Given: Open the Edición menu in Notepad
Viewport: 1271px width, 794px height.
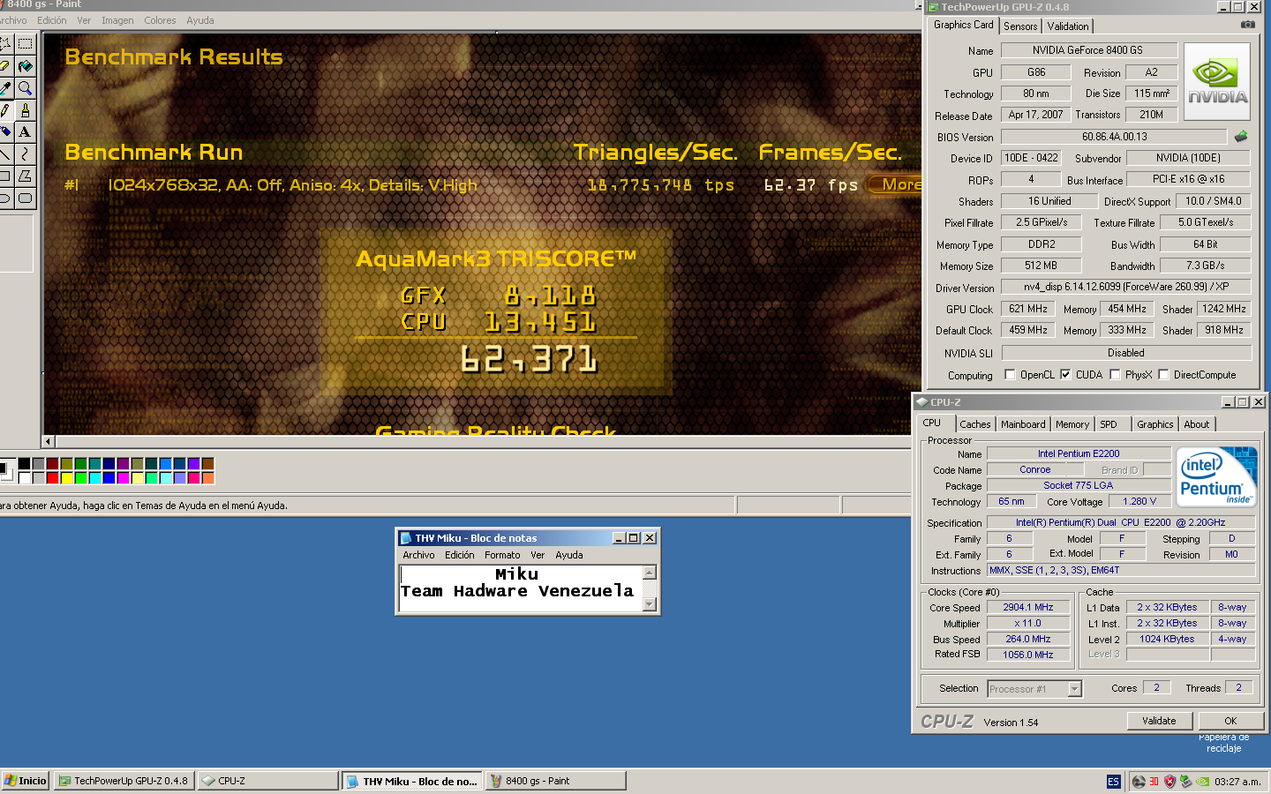Looking at the screenshot, I should (459, 555).
